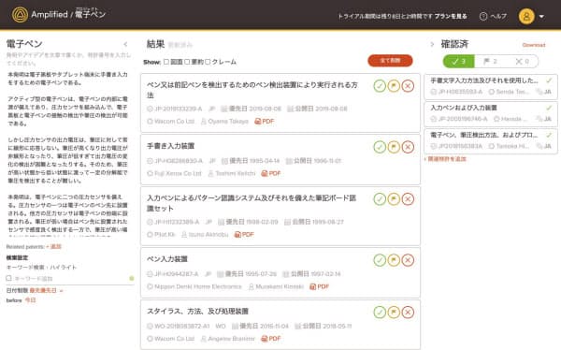Image resolution: width=561 pixels, height=350 pixels.
Task: Approve the スタイラス、方法 result
Action: (380, 312)
